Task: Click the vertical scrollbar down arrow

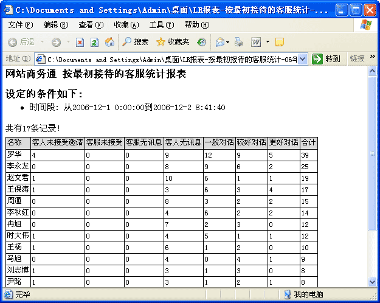Action: click(373, 282)
